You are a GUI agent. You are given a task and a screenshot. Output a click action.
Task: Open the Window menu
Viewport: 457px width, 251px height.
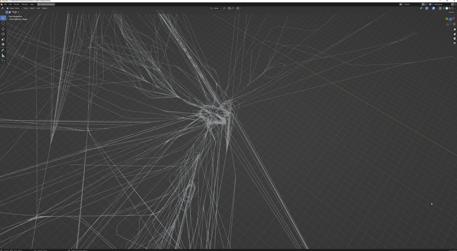coord(25,5)
